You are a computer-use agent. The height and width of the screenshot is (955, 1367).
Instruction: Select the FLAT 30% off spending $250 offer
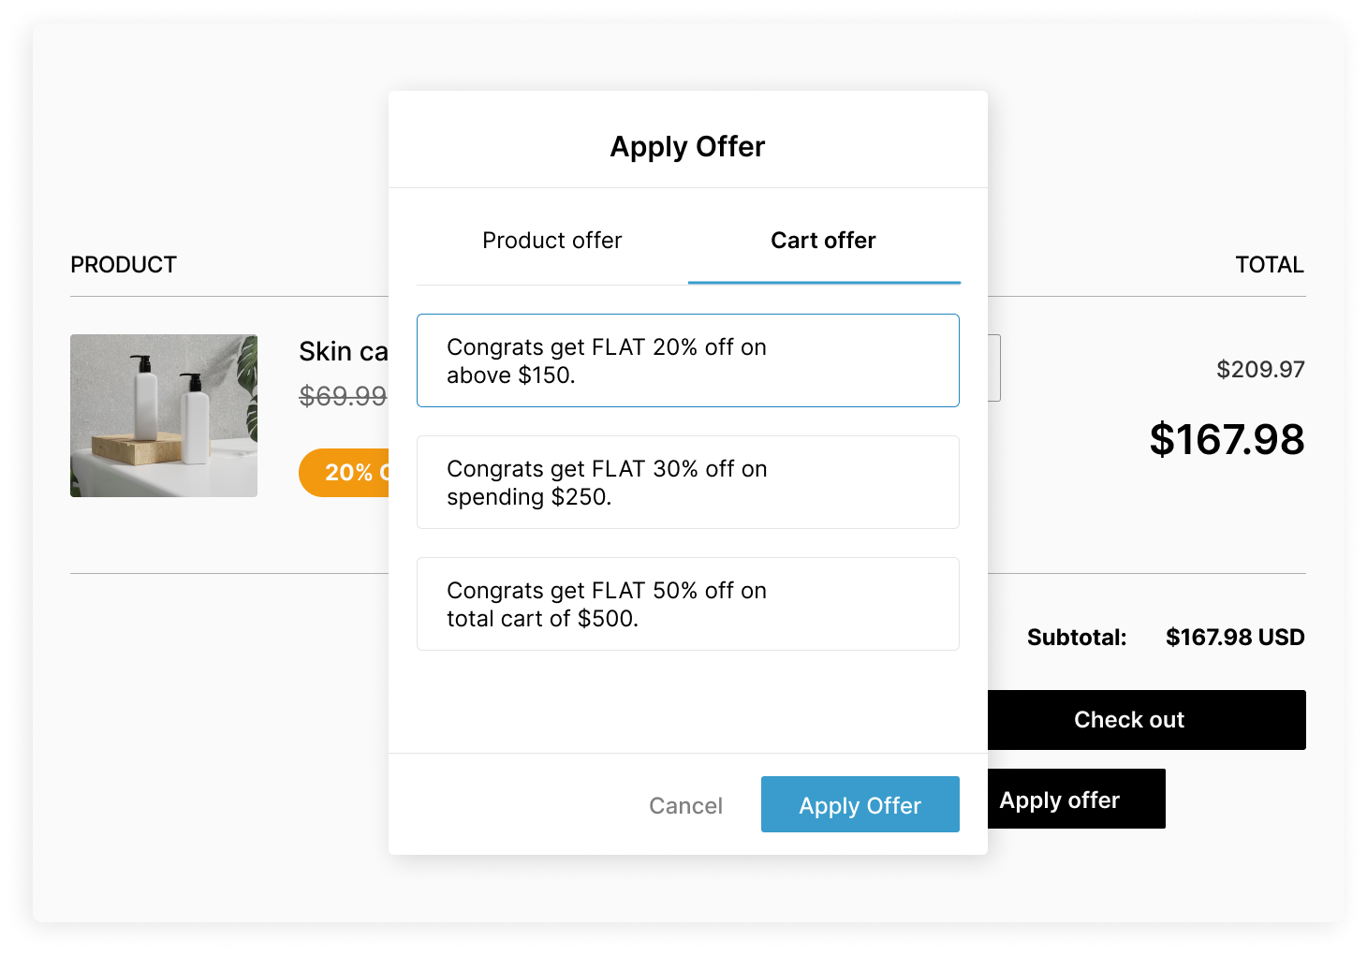687,482
